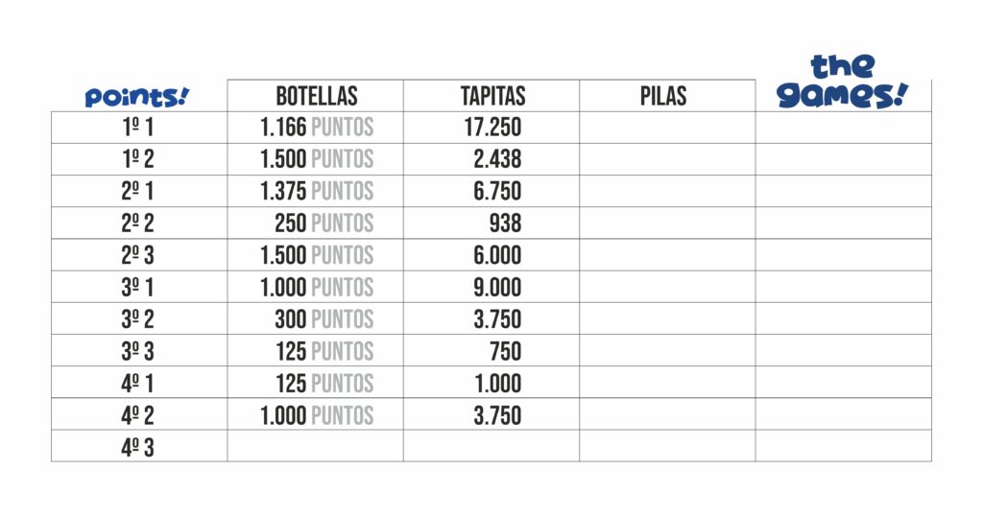The image size is (983, 516).
Task: Click the 938 tapitas value
Action: tap(505, 223)
